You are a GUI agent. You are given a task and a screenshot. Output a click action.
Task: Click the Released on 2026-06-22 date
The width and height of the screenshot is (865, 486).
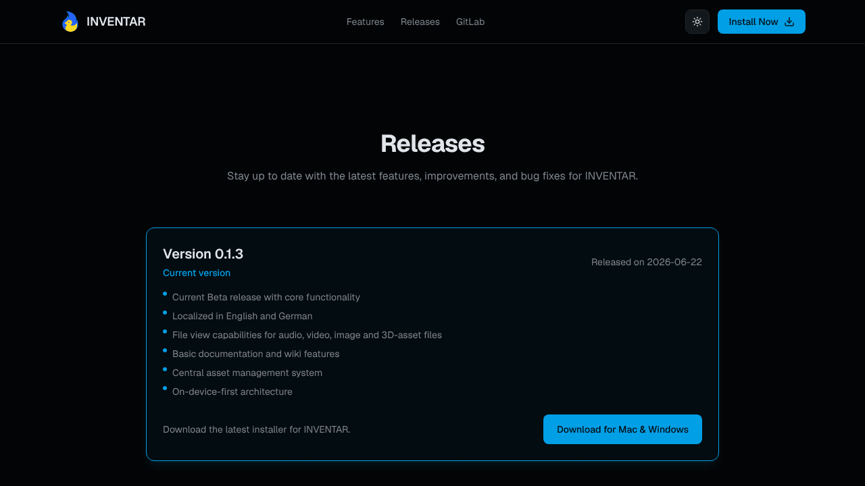pos(647,262)
